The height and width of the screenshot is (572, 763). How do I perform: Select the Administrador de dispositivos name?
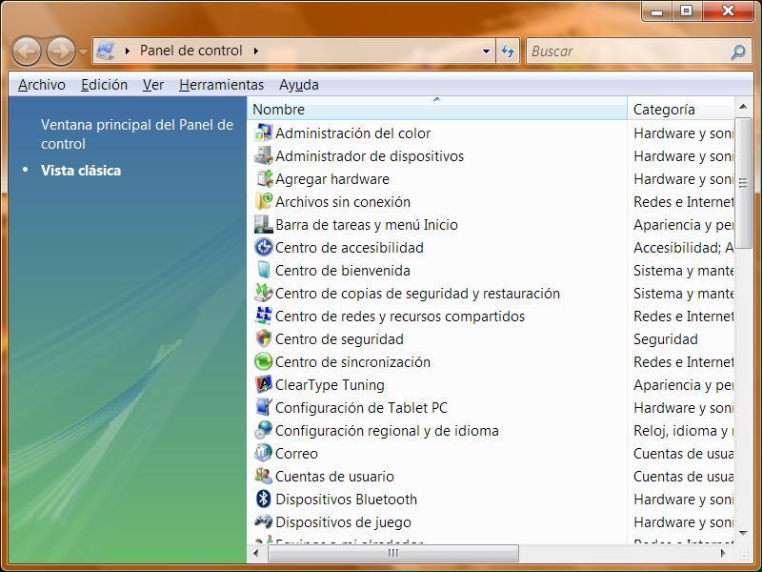point(370,155)
